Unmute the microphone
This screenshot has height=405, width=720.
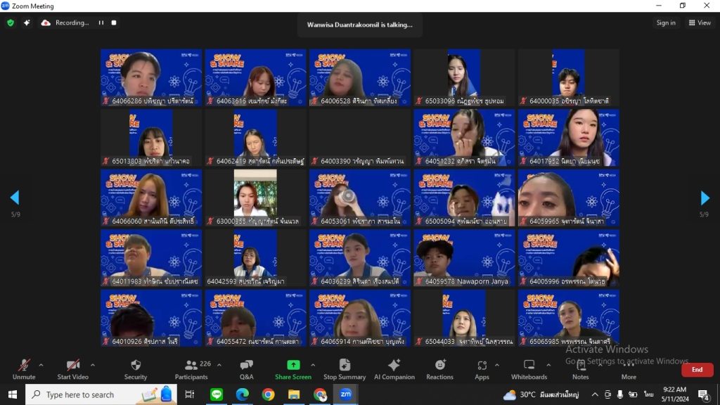[24, 370]
